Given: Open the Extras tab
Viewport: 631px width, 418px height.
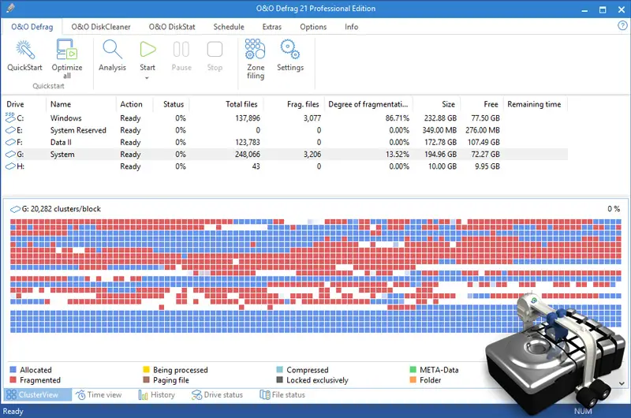Looking at the screenshot, I should pos(271,27).
